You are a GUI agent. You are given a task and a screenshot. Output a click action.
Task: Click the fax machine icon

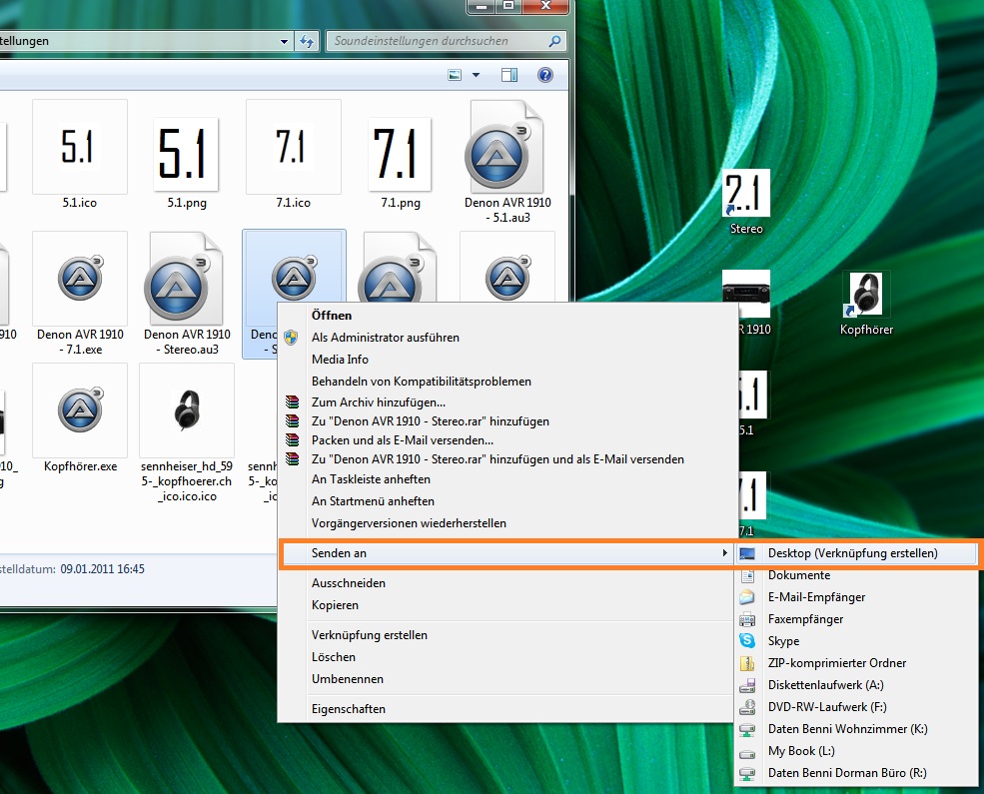[747, 619]
